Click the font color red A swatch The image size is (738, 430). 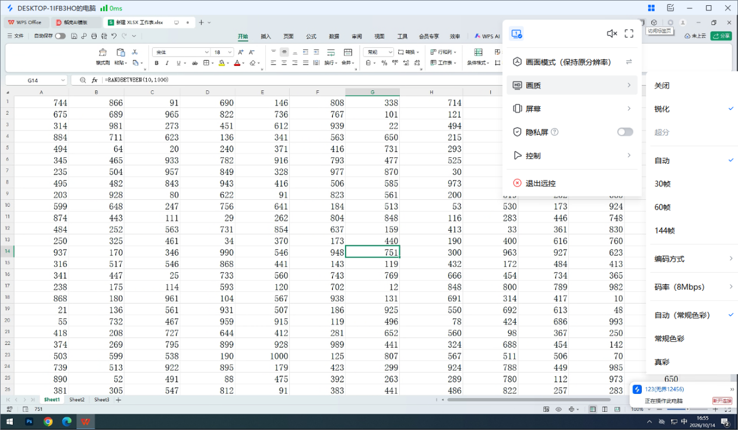click(237, 63)
